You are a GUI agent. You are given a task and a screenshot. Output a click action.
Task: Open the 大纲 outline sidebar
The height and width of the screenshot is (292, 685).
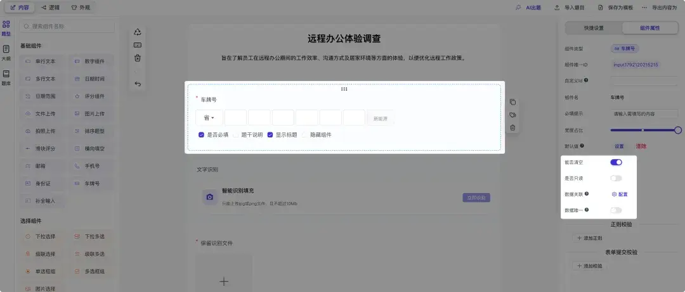point(6,53)
